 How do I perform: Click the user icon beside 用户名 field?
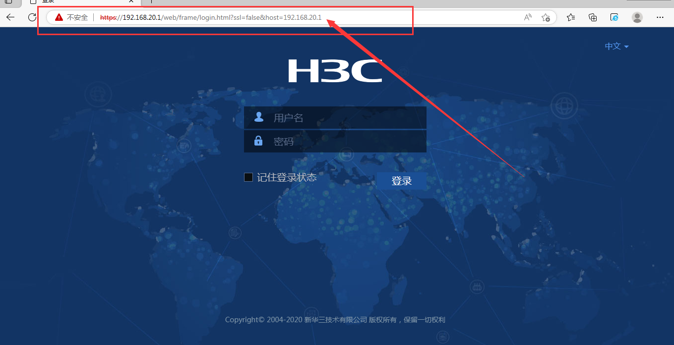point(258,117)
